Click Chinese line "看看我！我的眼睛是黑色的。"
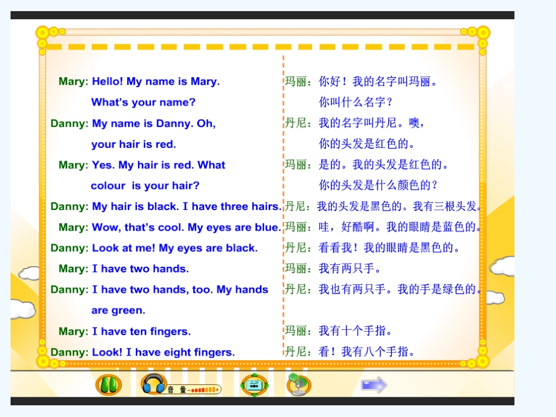Viewport: 556px width, 417px height. pos(390,247)
